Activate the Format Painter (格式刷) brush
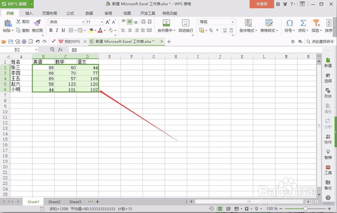This screenshot has width=337, height=213. pos(37,26)
